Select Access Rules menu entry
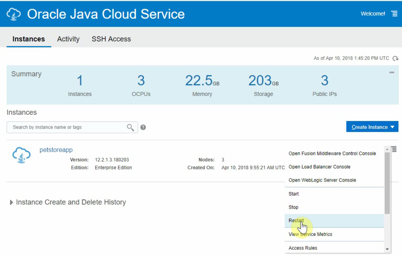Image resolution: width=402 pixels, height=256 pixels. point(334,248)
